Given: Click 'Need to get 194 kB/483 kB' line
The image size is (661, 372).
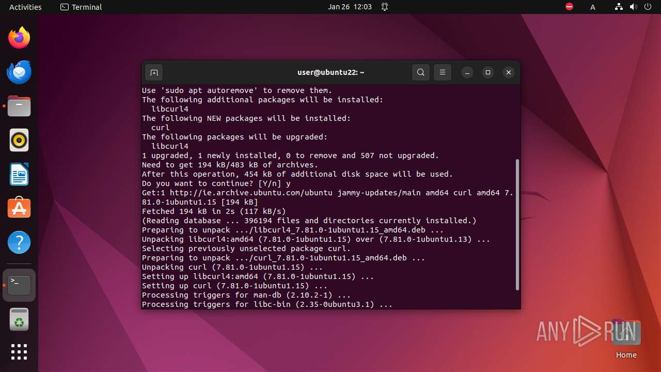Looking at the screenshot, I should pos(230,165).
